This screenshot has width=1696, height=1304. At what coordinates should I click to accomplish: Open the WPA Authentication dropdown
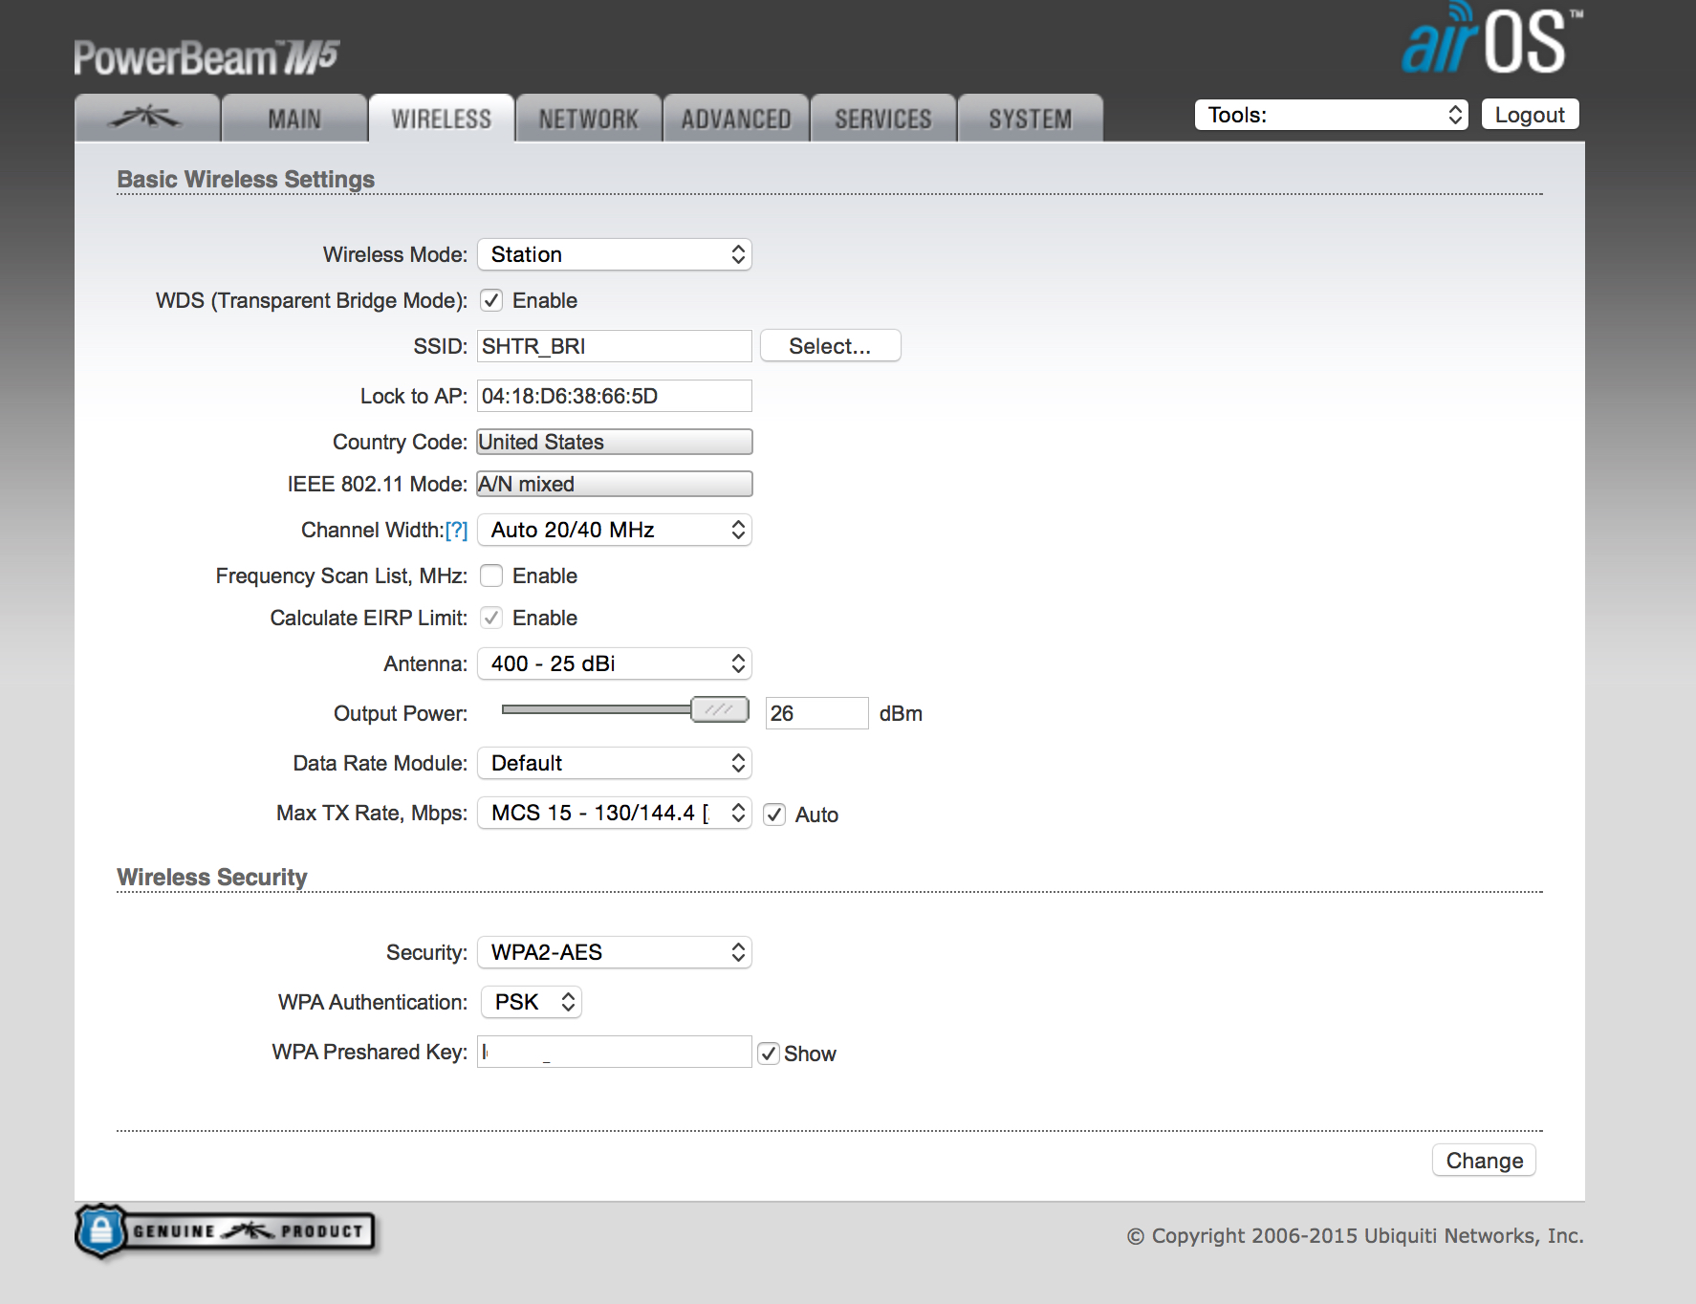(532, 1002)
